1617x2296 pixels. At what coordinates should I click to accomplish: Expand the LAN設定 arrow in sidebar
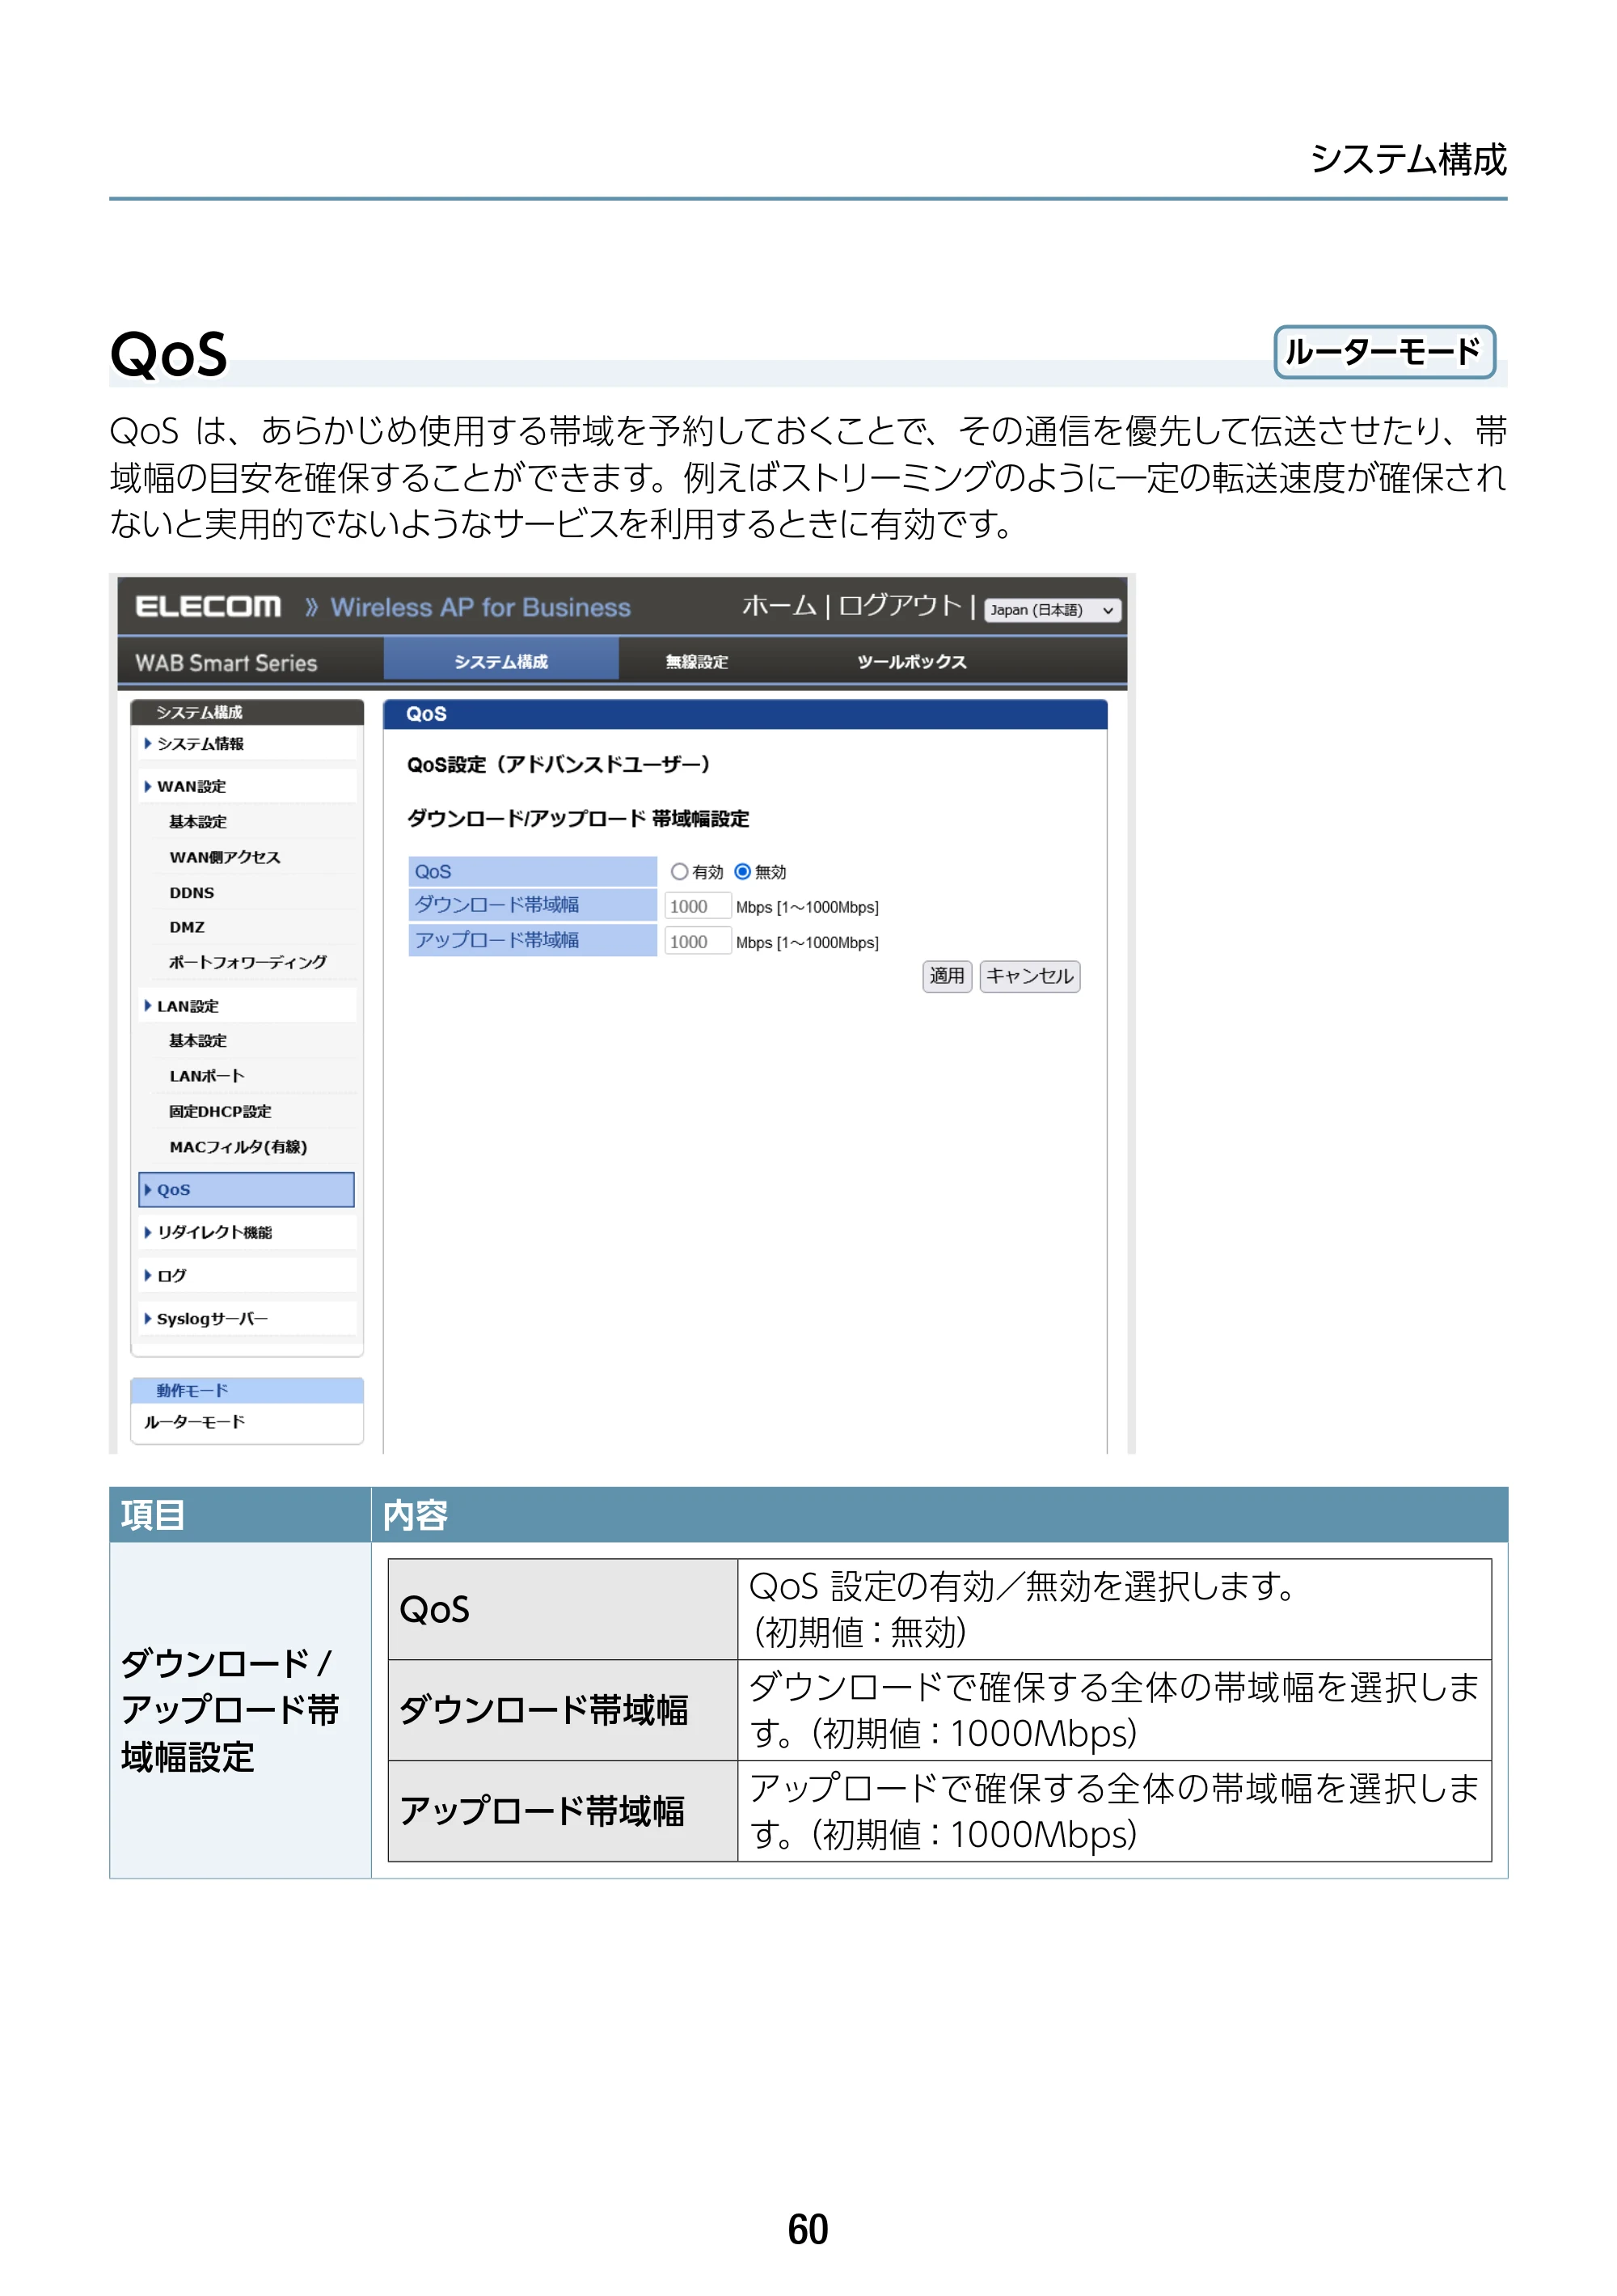tap(148, 1005)
